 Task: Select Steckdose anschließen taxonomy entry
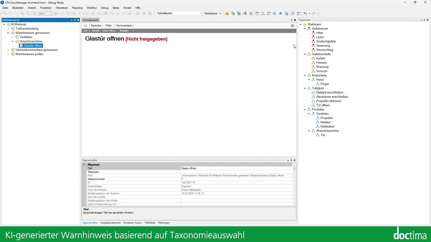pos(332,97)
